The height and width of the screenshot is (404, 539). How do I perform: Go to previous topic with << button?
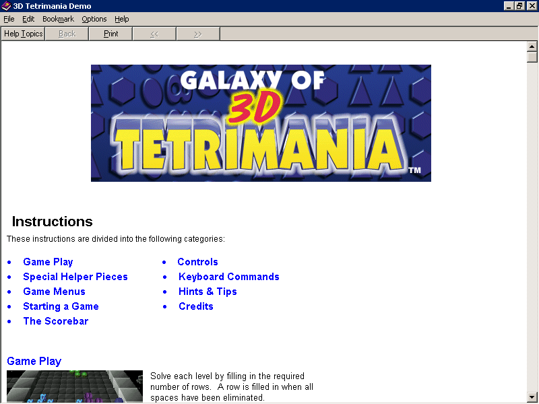tap(154, 34)
